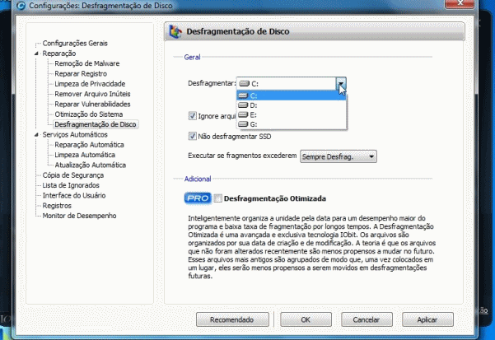Viewport: 495px width, 340px height.
Task: Open Otimização do Sistema settings
Action: point(88,114)
